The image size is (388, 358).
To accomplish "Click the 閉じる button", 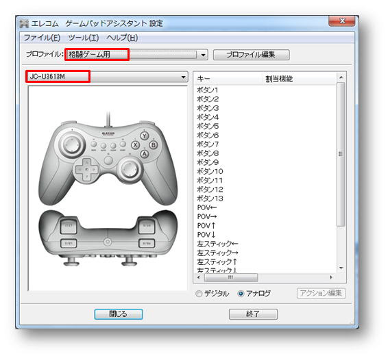I will coord(119,314).
